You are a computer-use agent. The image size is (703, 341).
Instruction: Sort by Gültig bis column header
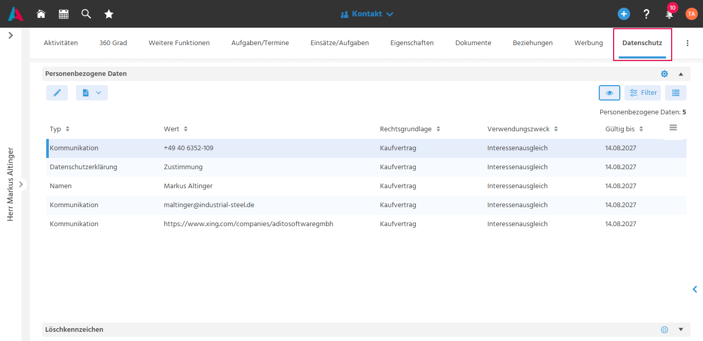624,129
